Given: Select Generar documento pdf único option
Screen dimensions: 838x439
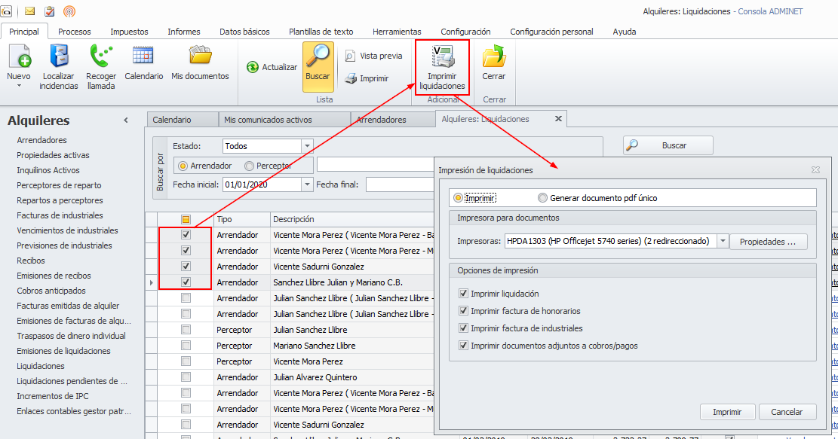Looking at the screenshot, I should tap(542, 198).
